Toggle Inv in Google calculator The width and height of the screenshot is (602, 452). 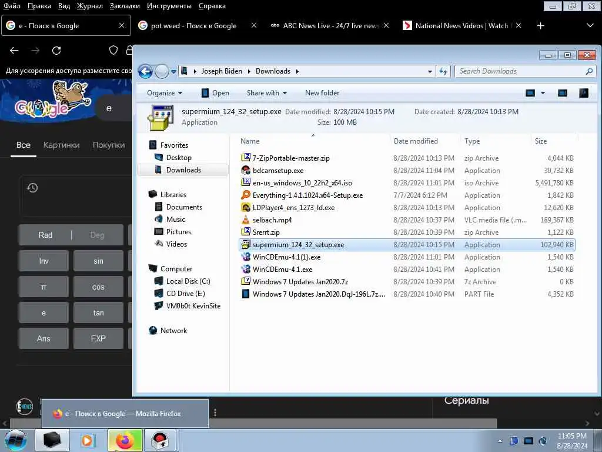click(x=44, y=261)
